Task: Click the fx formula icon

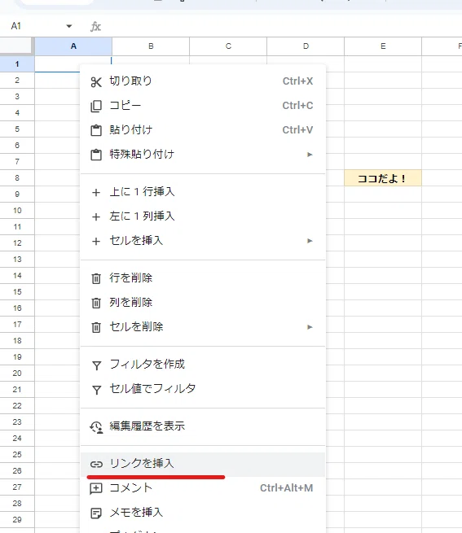Action: (95, 27)
